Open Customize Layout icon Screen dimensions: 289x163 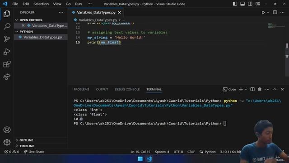(x=258, y=4)
